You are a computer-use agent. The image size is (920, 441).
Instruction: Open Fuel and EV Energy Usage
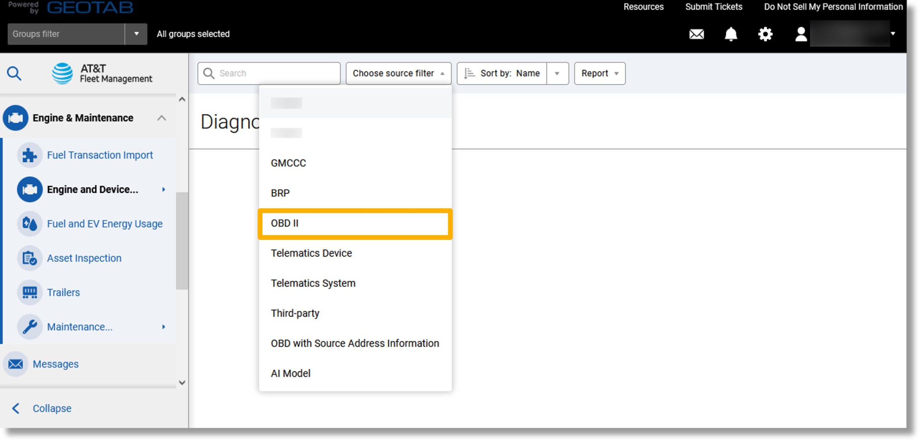tap(105, 224)
